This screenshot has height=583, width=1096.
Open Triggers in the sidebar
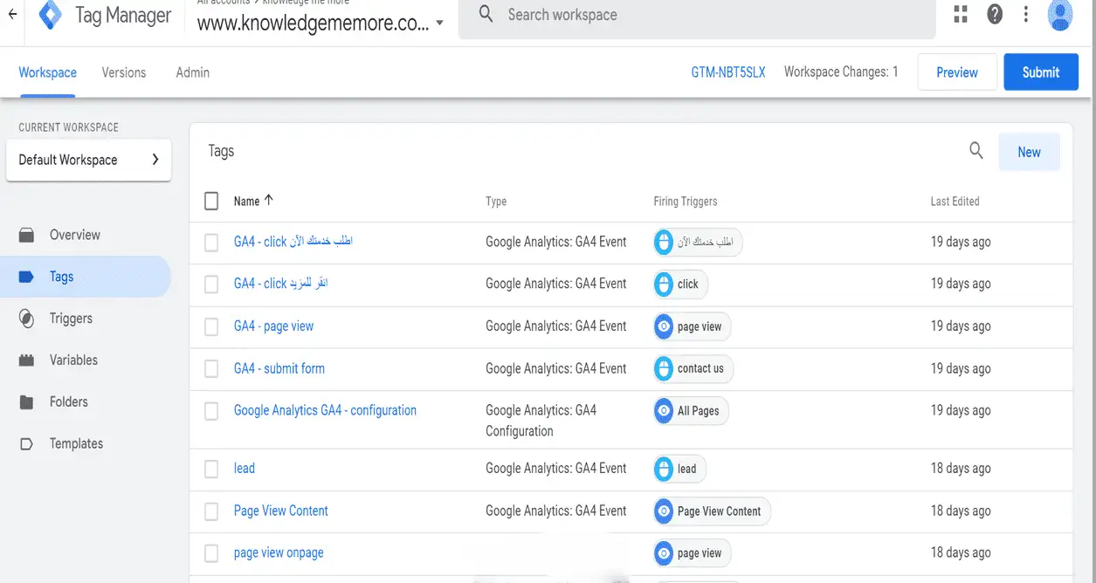[x=71, y=319]
